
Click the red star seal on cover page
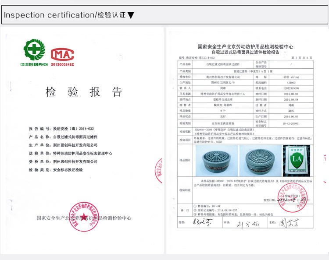[84, 217]
